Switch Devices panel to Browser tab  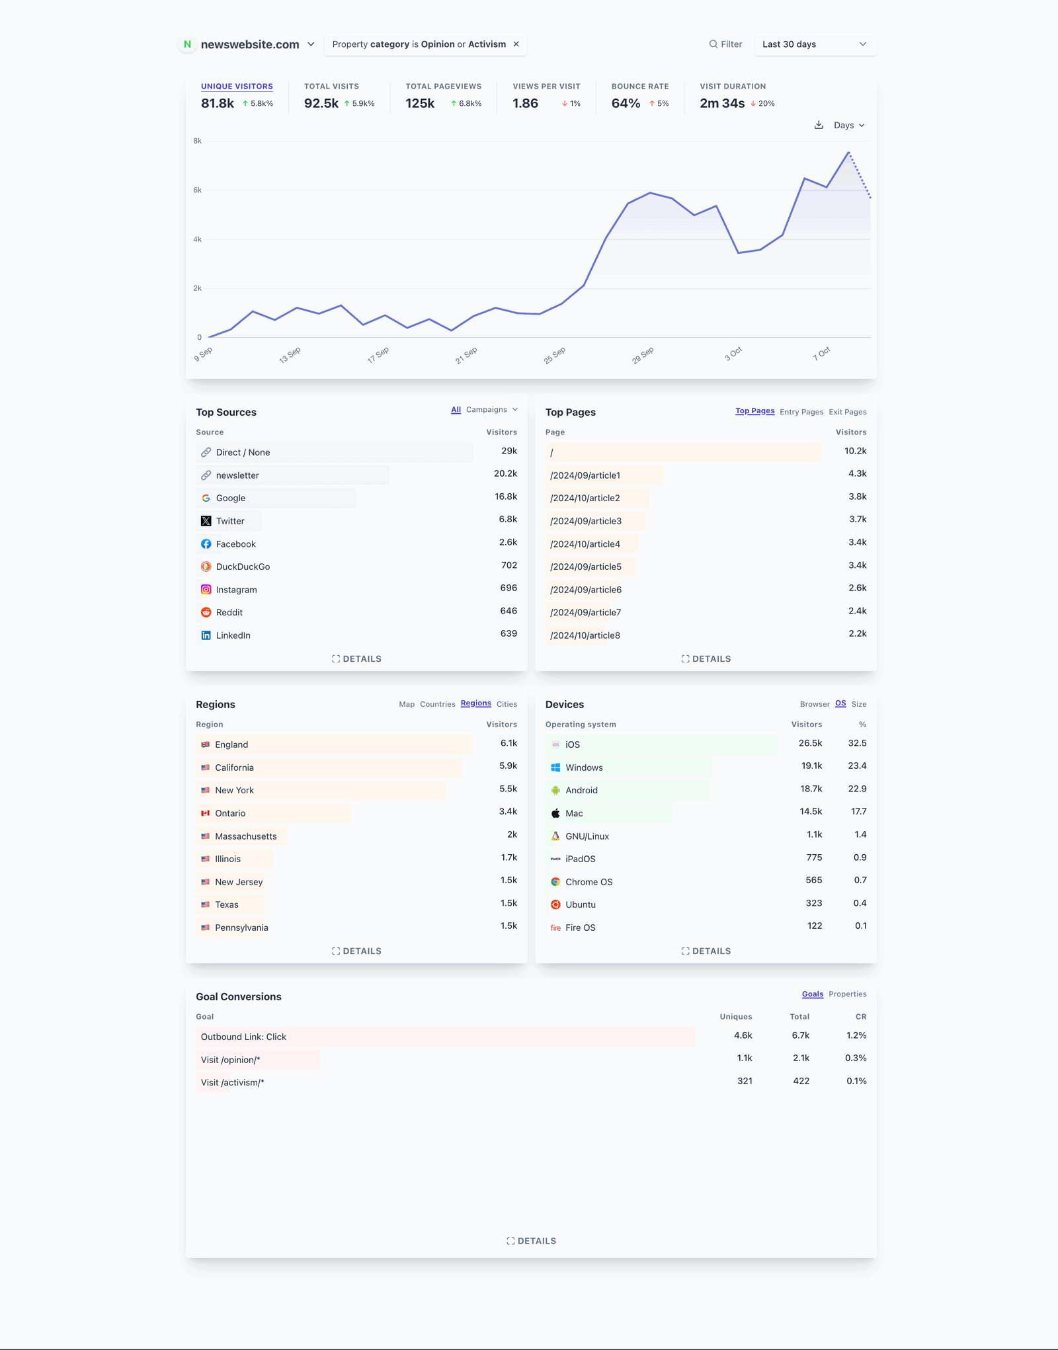(815, 704)
